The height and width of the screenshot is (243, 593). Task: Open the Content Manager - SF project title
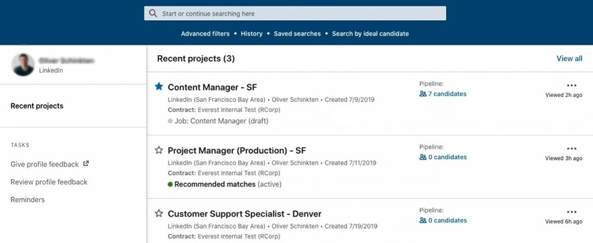pyautogui.click(x=212, y=87)
